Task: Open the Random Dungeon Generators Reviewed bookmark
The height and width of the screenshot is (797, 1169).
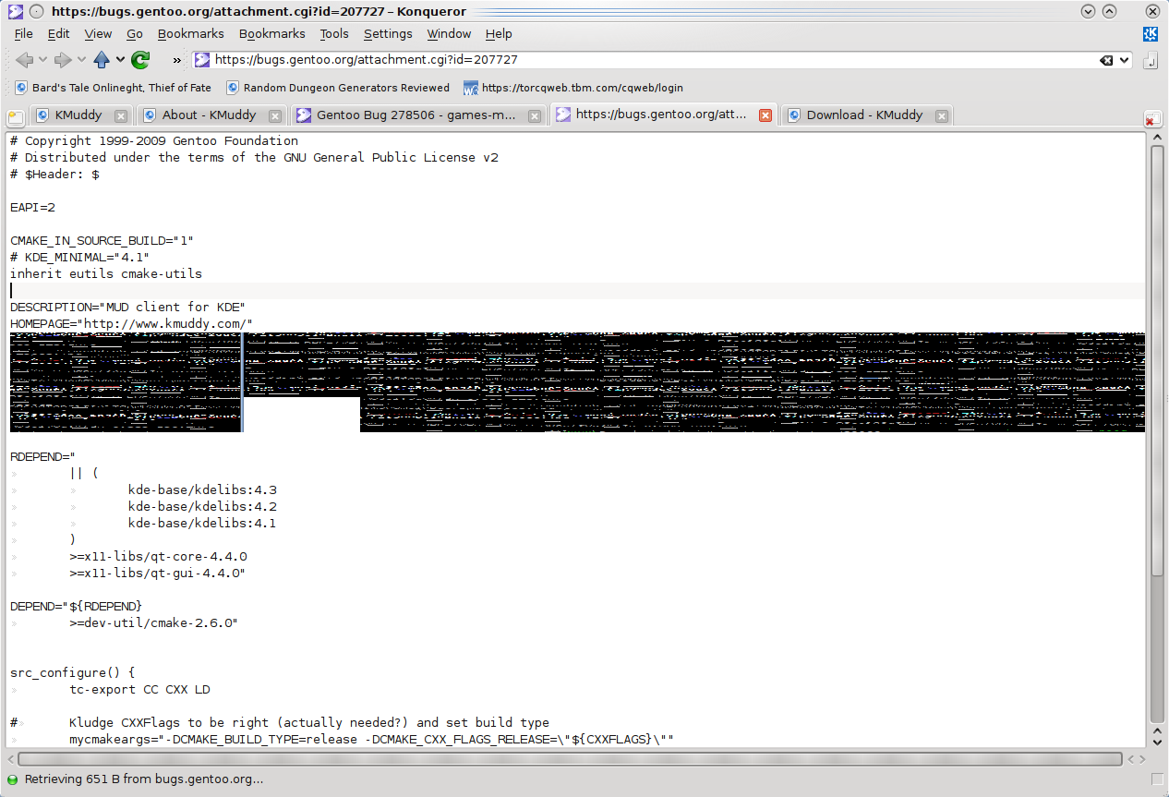Action: [345, 88]
